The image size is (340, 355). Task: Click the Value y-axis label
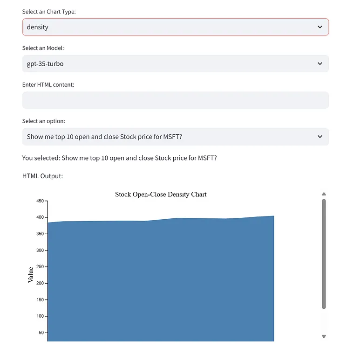click(x=31, y=275)
